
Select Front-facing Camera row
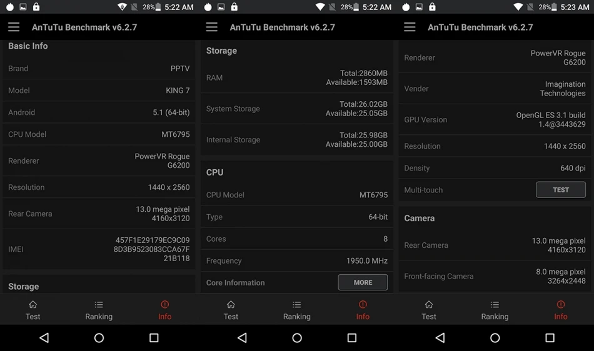click(x=495, y=276)
